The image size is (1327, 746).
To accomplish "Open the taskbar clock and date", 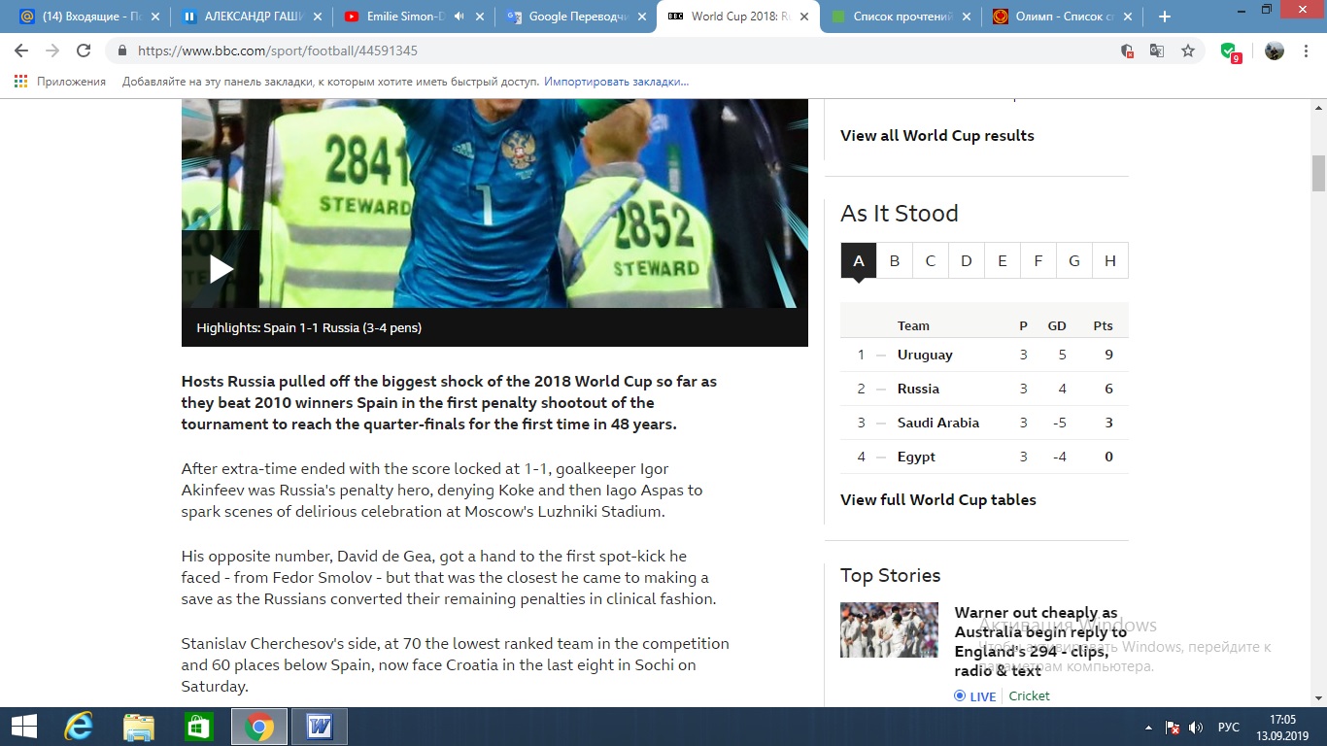I will pos(1282,727).
